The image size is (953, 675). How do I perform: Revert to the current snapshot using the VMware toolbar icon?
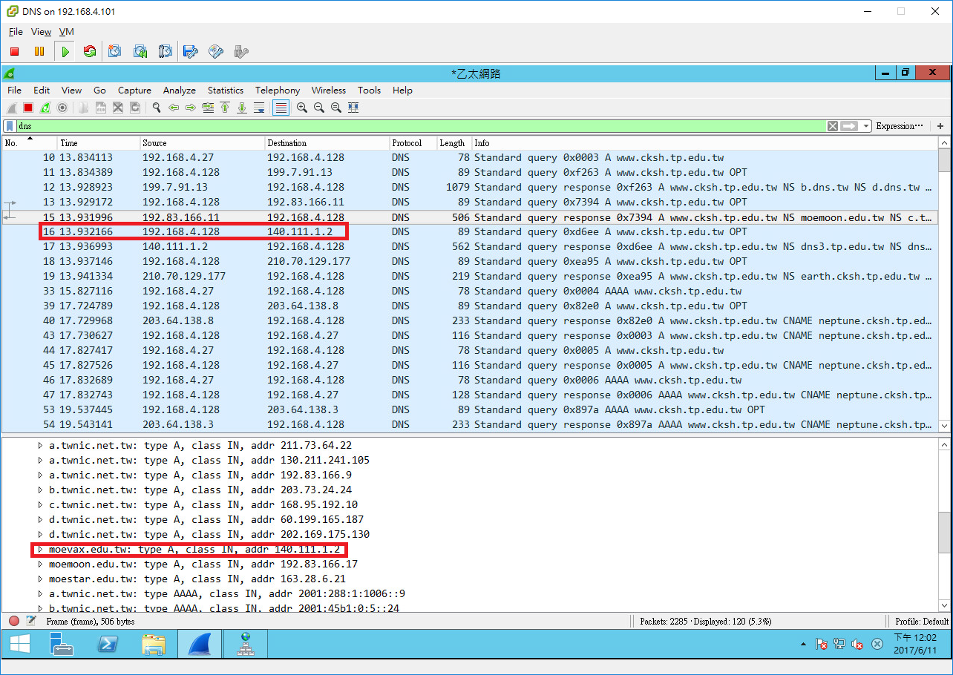pos(140,51)
